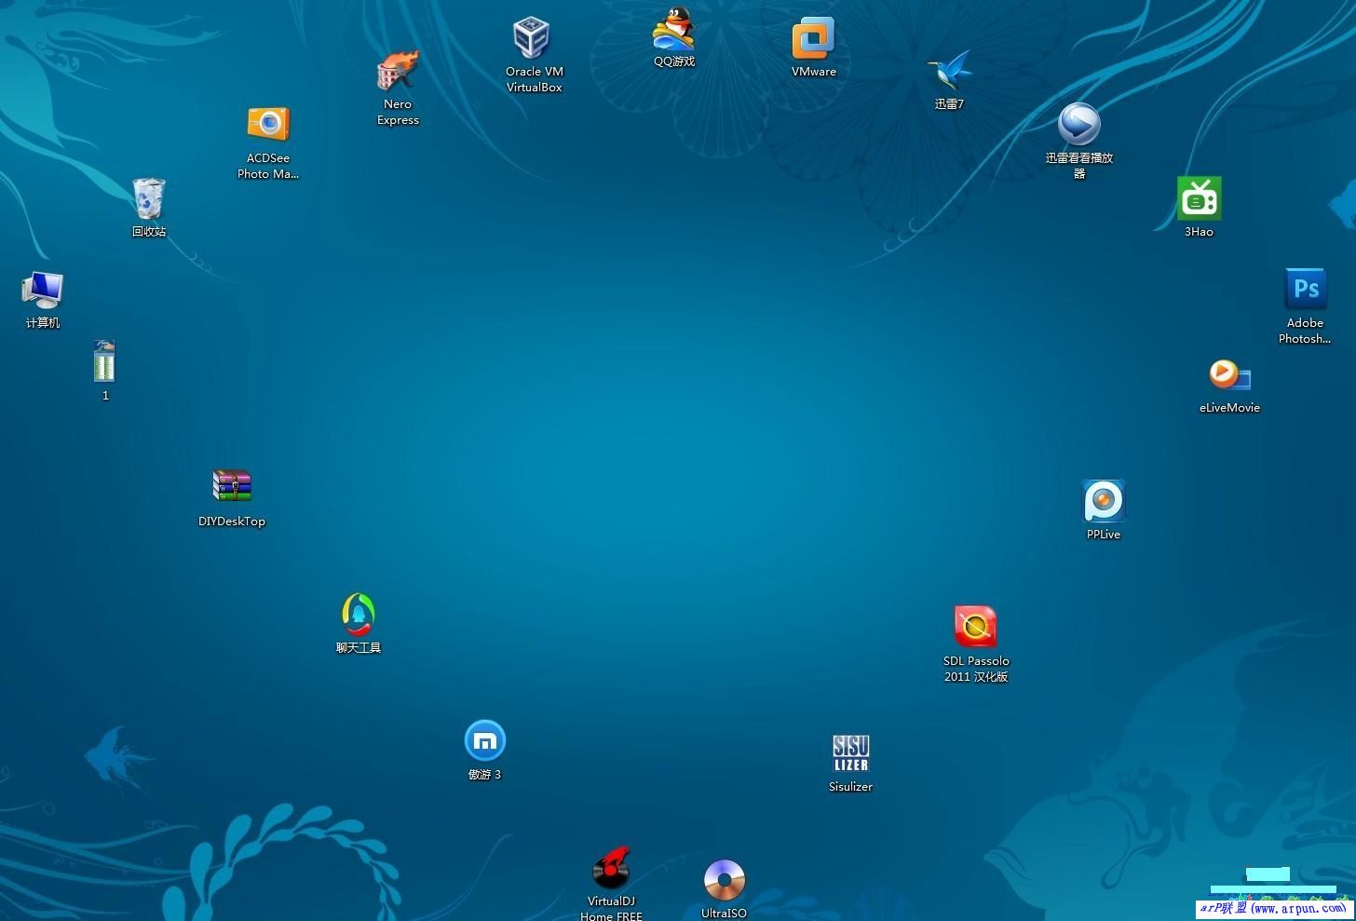Select the PPLive desktop icon
The image size is (1356, 921).
coord(1104,501)
